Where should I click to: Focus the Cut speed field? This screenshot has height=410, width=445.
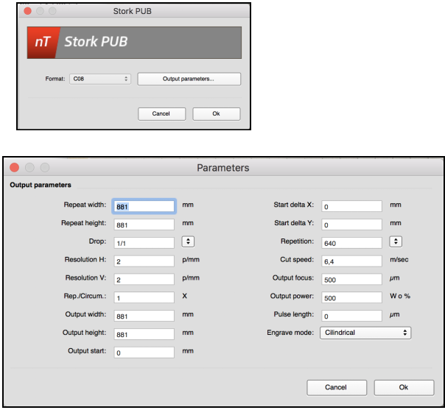point(351,261)
